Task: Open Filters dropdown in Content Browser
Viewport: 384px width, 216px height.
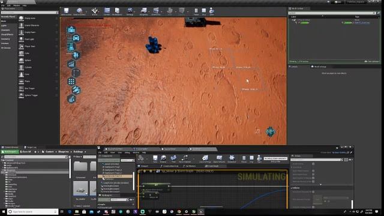Action: coord(77,157)
